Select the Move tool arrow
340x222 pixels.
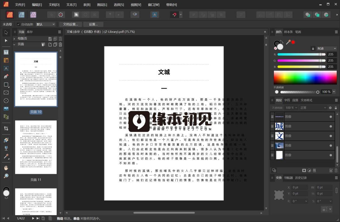(x=6, y=33)
